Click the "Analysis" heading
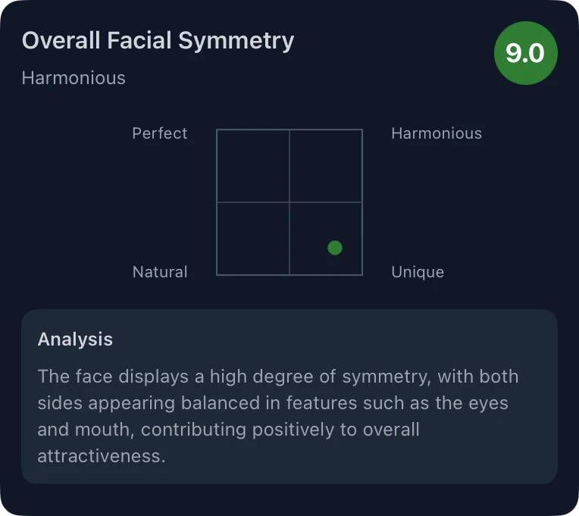The image size is (579, 516). 75,339
